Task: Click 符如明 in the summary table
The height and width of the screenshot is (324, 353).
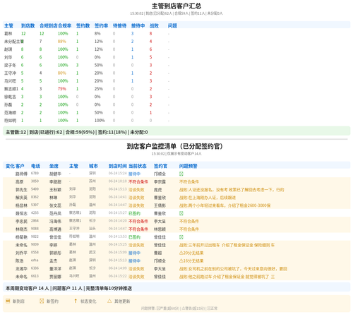Action: (x=10, y=121)
